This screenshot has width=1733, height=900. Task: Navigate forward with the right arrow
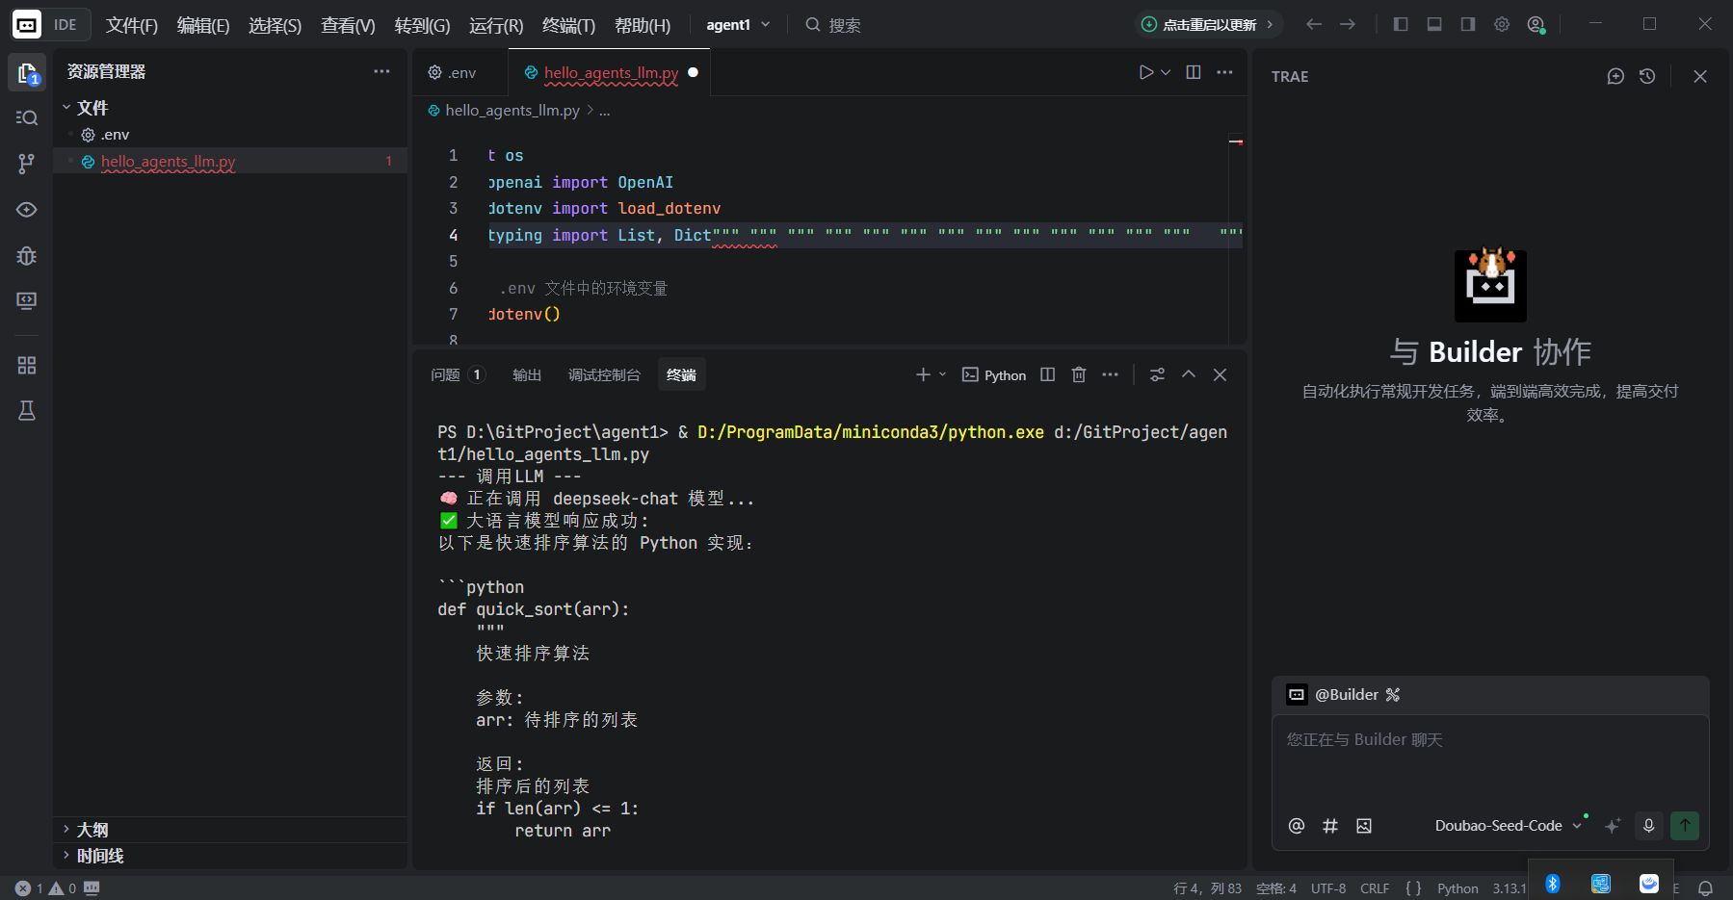(1348, 24)
